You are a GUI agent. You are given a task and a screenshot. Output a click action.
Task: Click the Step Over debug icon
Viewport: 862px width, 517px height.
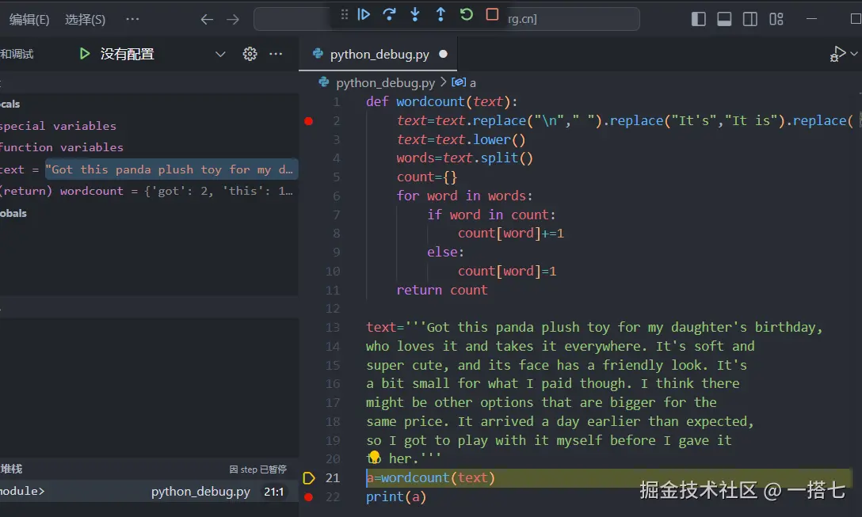389,14
